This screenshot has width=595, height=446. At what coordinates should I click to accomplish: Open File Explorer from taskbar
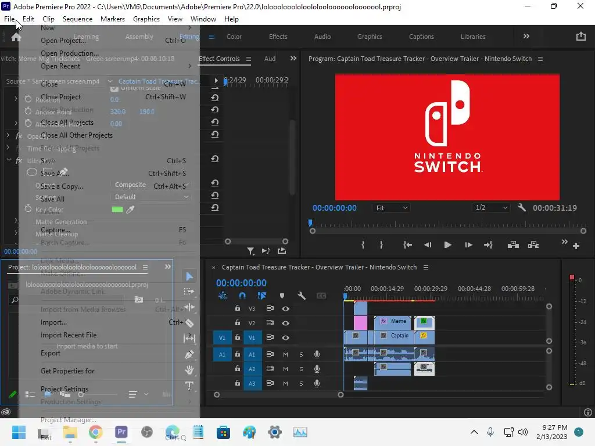click(70, 432)
